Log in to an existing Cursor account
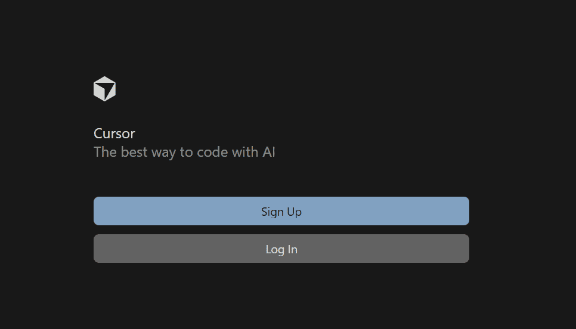576x329 pixels. [x=281, y=249]
